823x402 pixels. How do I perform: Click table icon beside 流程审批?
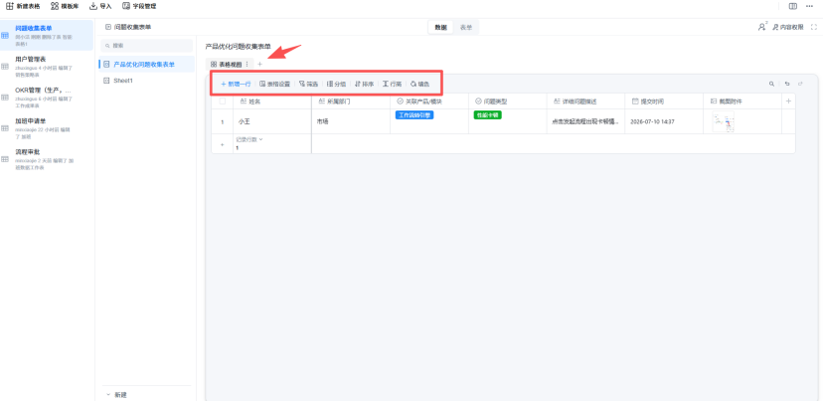pos(5,159)
